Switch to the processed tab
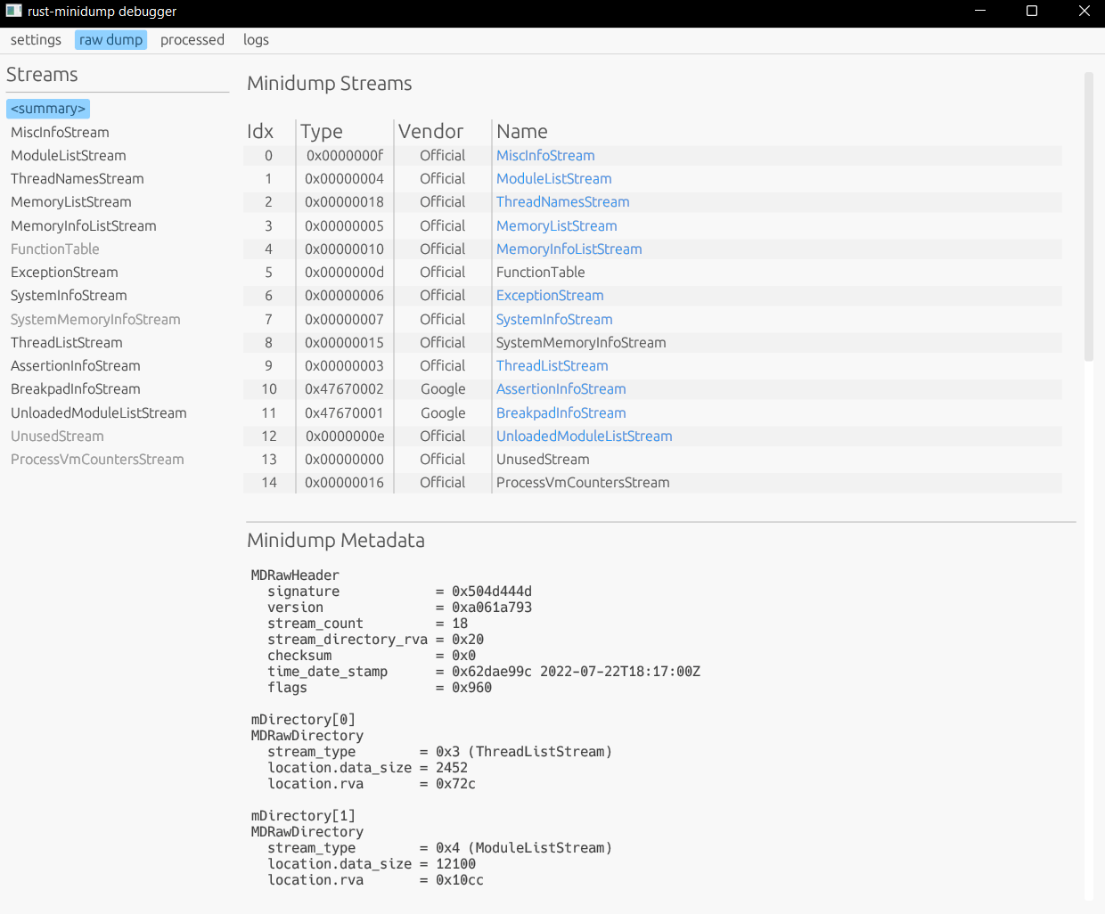Image resolution: width=1105 pixels, height=914 pixels. click(x=192, y=40)
